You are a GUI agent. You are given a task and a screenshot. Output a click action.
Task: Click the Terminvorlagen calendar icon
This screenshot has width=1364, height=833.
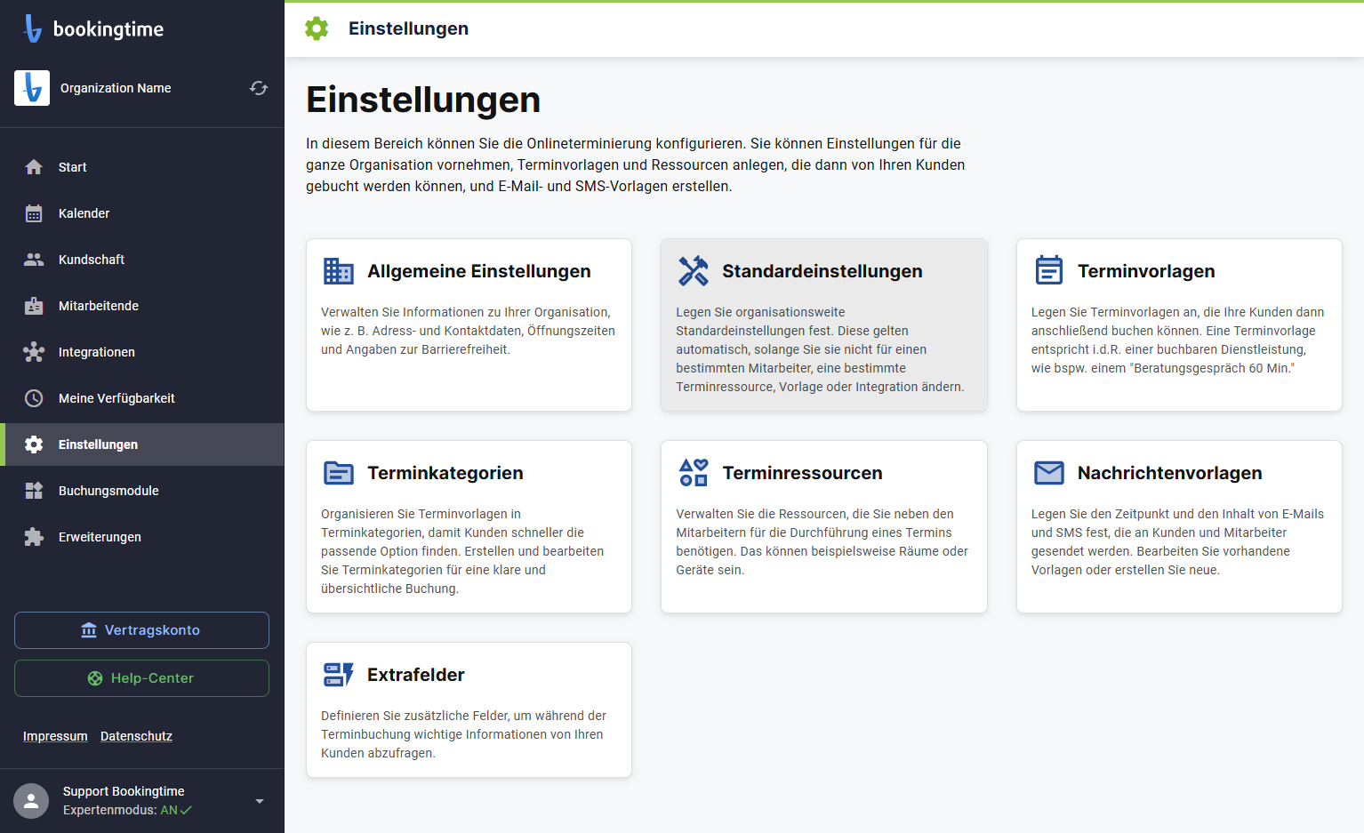point(1048,270)
